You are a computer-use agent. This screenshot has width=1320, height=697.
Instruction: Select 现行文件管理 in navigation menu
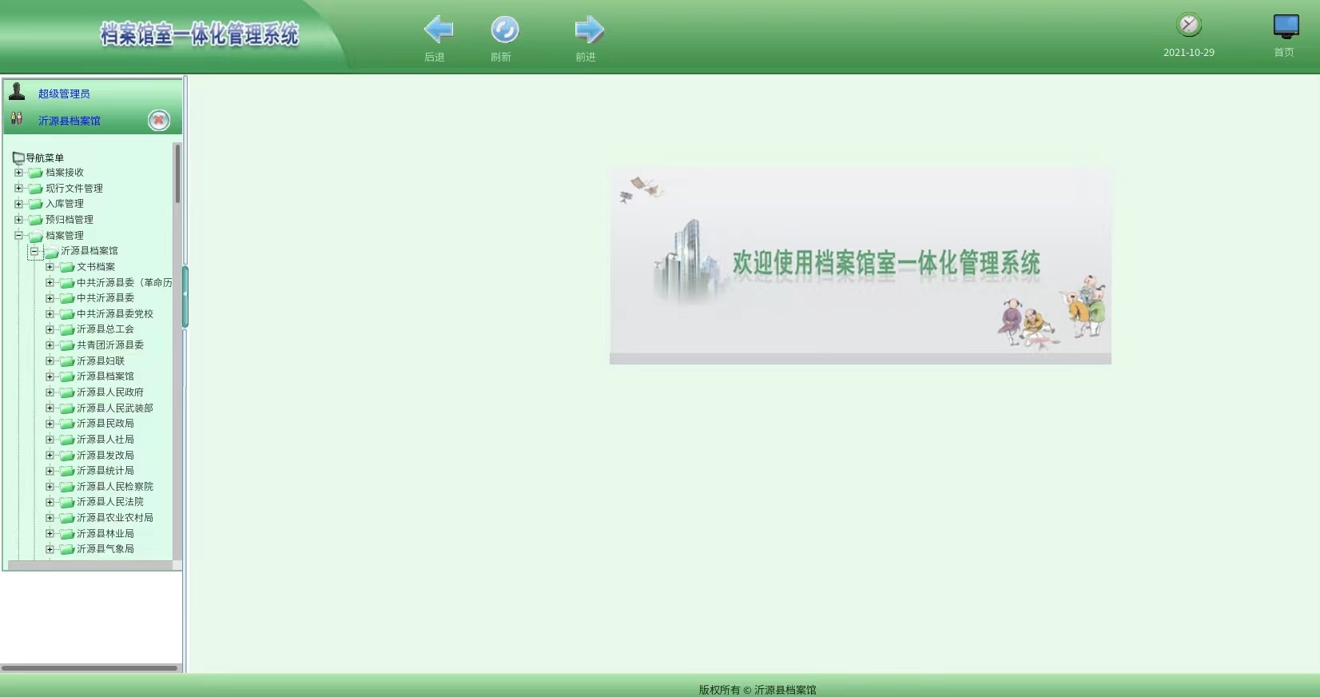coord(74,189)
